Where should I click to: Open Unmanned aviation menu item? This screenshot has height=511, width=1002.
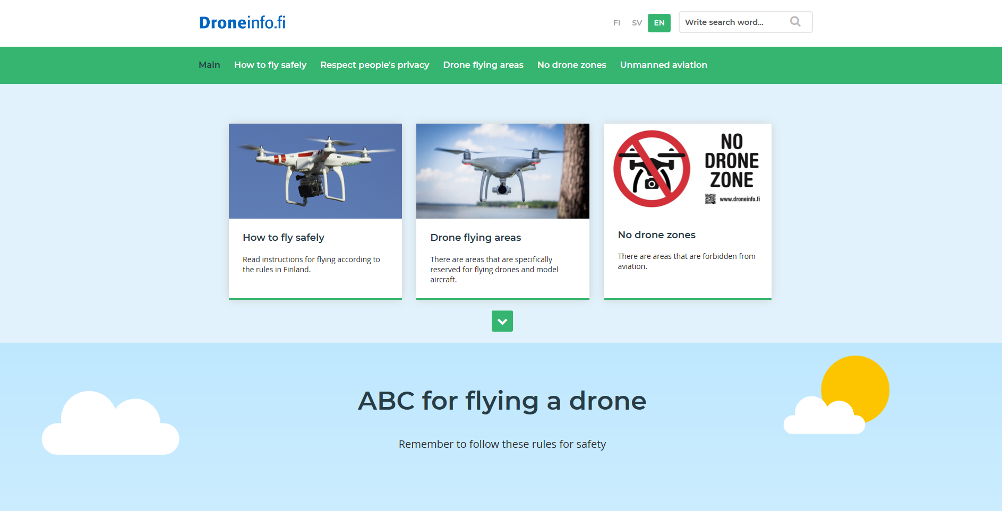click(x=664, y=65)
